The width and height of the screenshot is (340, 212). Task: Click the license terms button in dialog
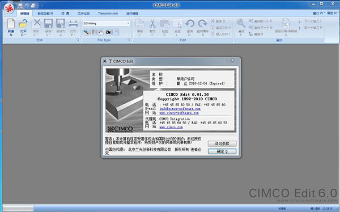point(222,143)
